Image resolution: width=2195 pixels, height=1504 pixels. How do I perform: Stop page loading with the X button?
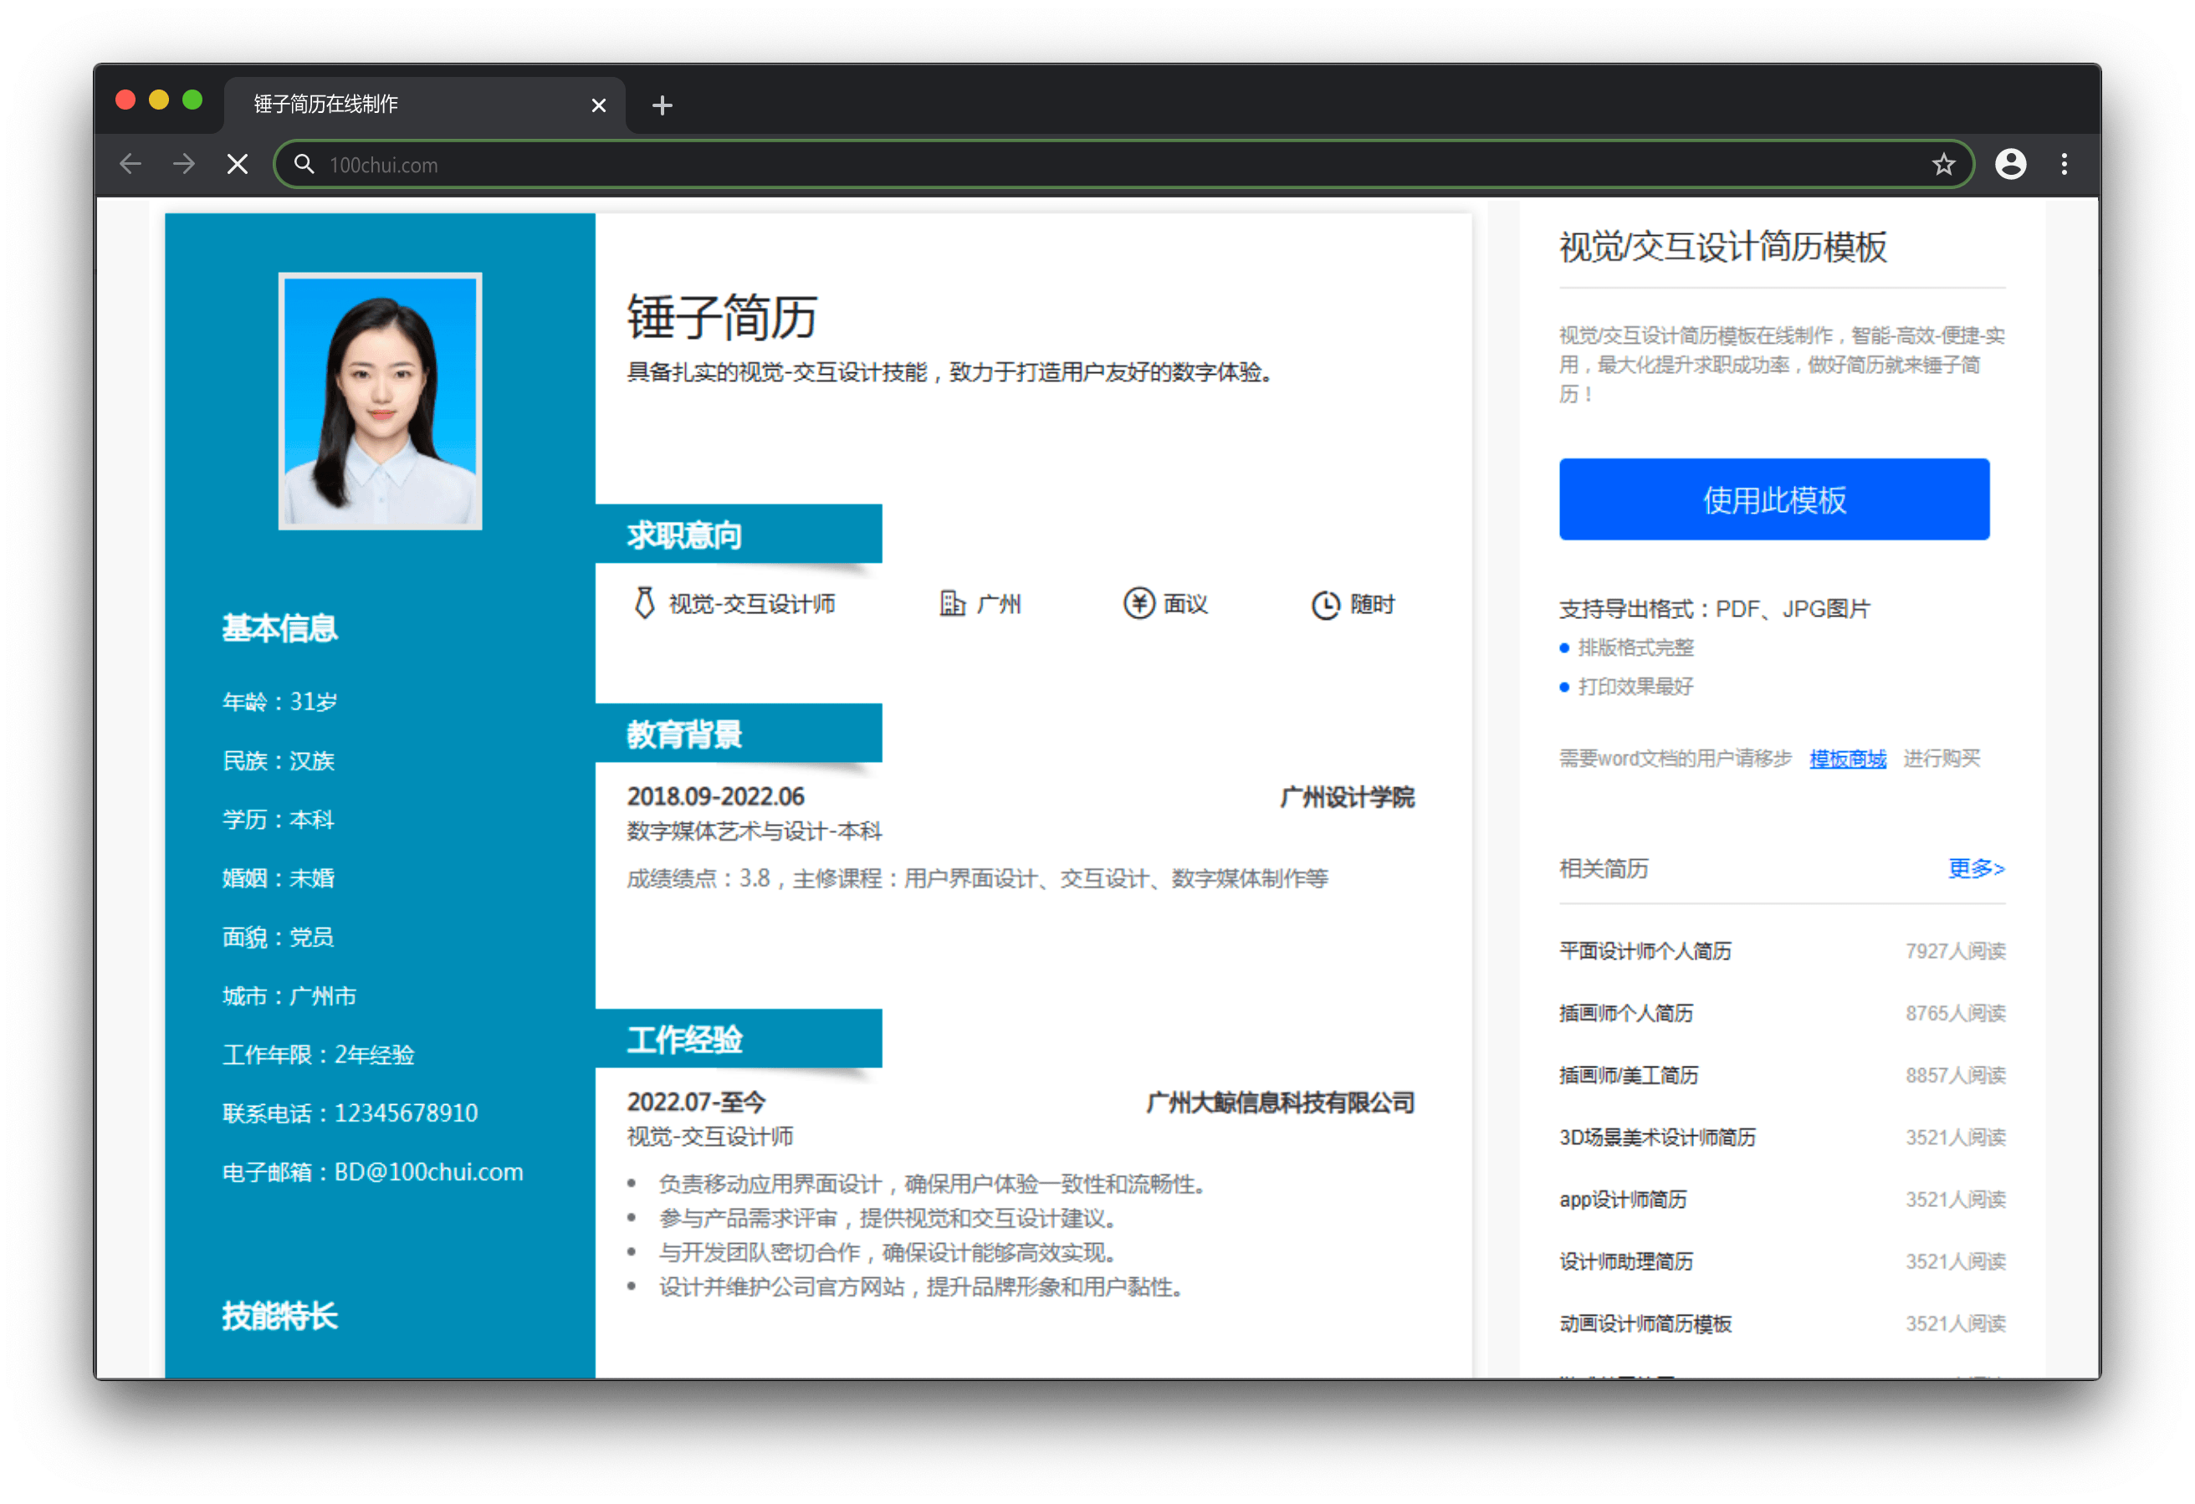pyautogui.click(x=238, y=165)
